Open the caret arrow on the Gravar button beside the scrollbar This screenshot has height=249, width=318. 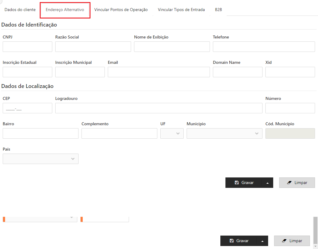[262, 241]
